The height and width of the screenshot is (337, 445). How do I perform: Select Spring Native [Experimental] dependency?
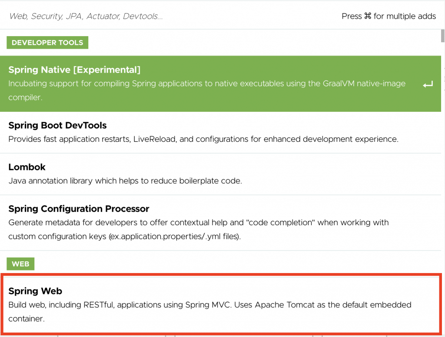(x=220, y=83)
